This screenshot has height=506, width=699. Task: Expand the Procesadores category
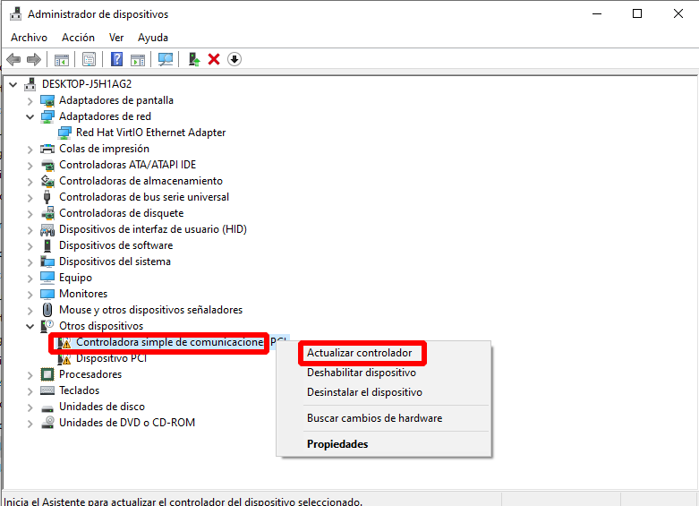(30, 374)
